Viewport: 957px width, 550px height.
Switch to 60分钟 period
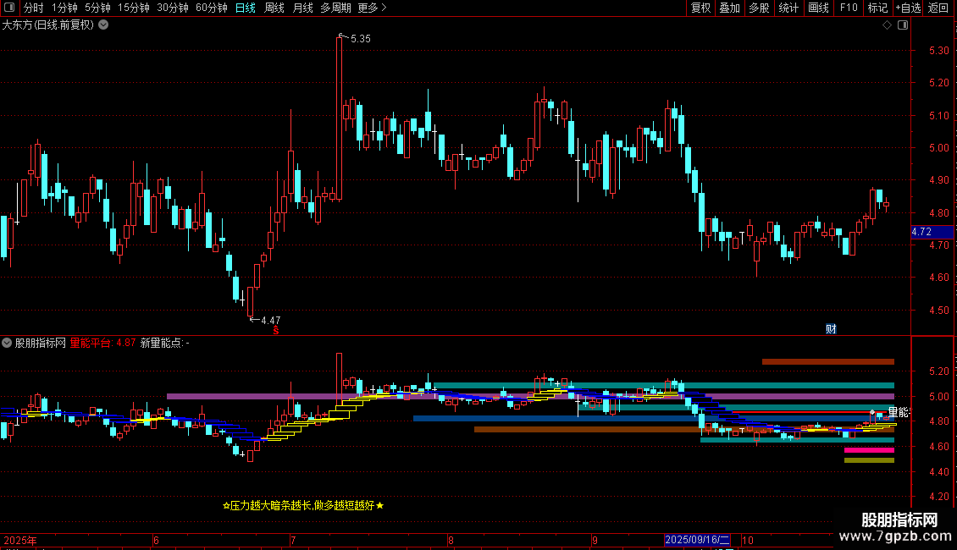pyautogui.click(x=212, y=8)
